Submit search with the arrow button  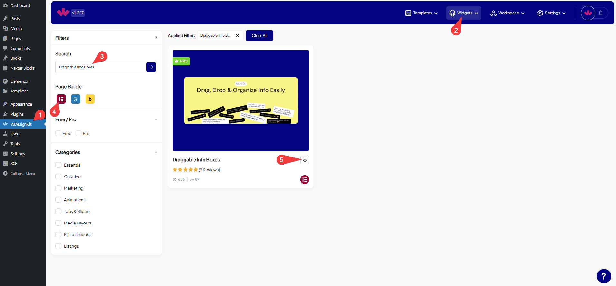[x=151, y=67]
